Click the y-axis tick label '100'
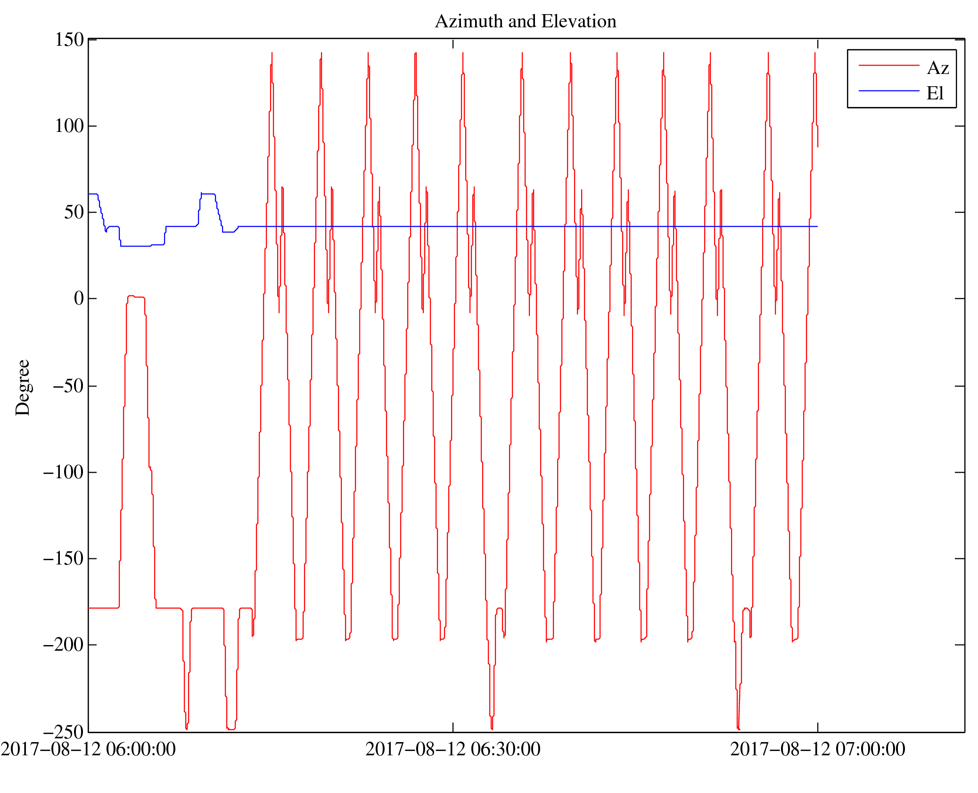The height and width of the screenshot is (793, 978). click(x=69, y=126)
